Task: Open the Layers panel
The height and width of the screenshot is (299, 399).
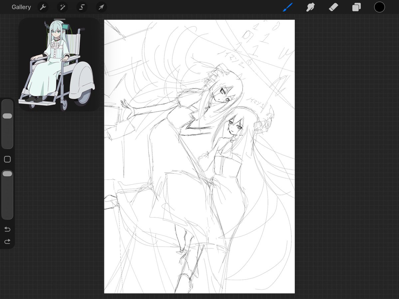Action: 356,7
